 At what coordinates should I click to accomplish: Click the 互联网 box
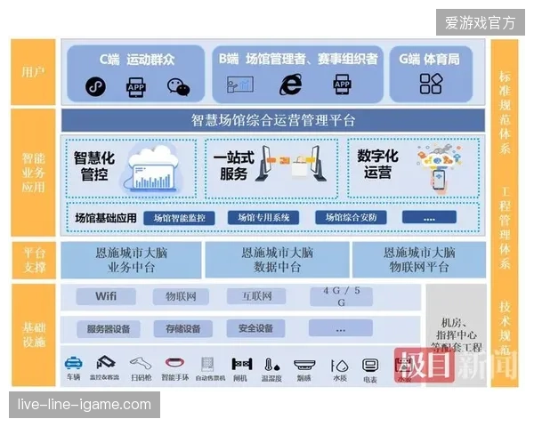pos(256,296)
